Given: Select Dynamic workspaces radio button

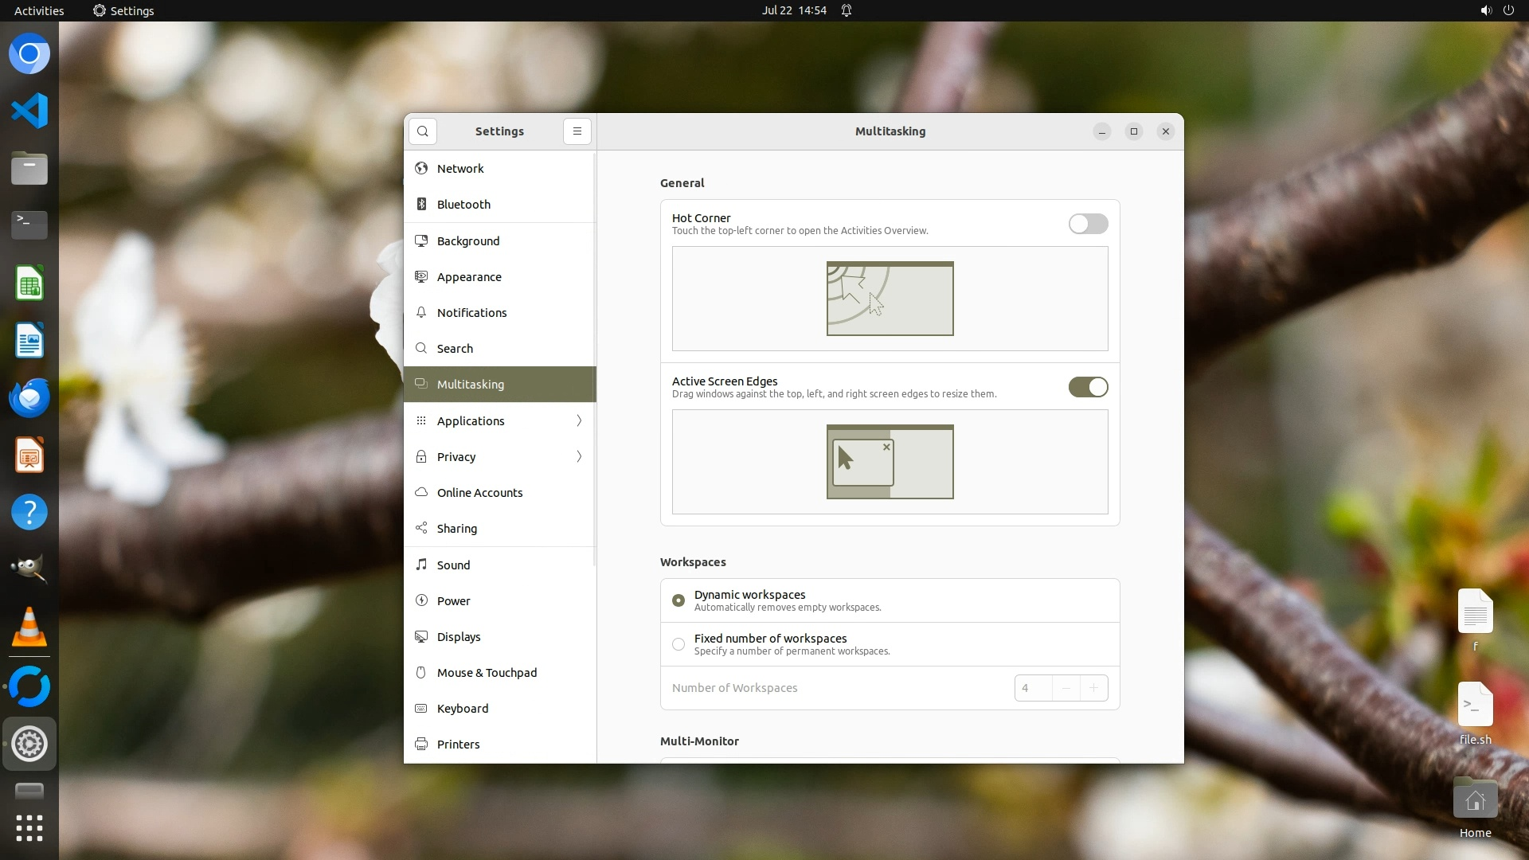Looking at the screenshot, I should point(678,600).
